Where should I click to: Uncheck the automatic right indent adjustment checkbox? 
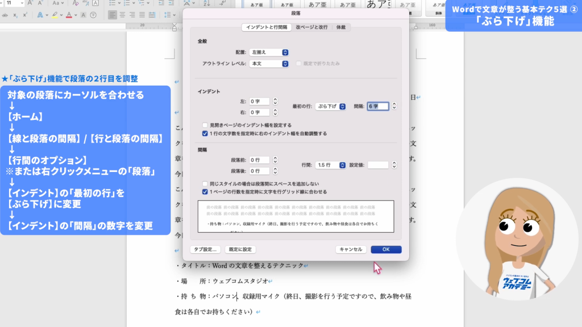[205, 133]
